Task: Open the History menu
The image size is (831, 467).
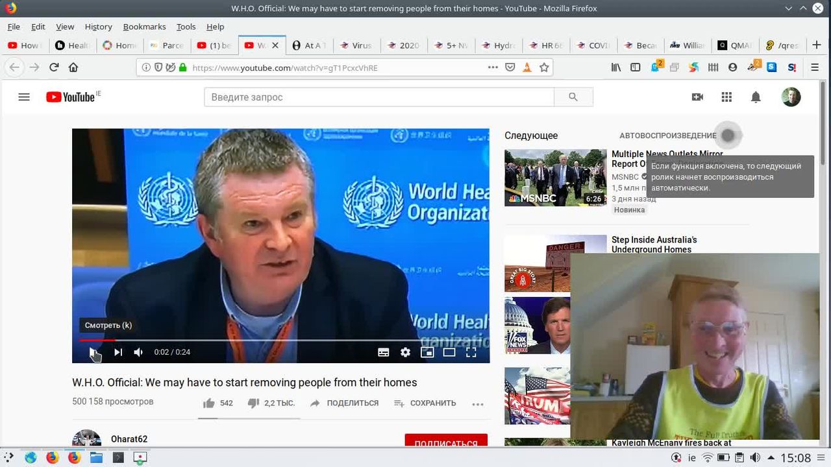Action: click(98, 27)
